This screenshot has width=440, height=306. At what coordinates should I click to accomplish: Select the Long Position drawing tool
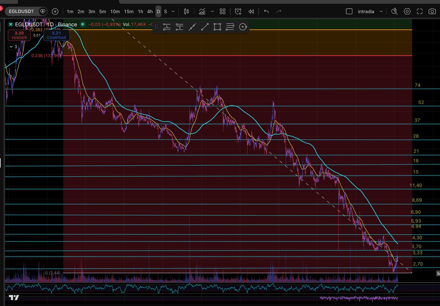click(167, 27)
